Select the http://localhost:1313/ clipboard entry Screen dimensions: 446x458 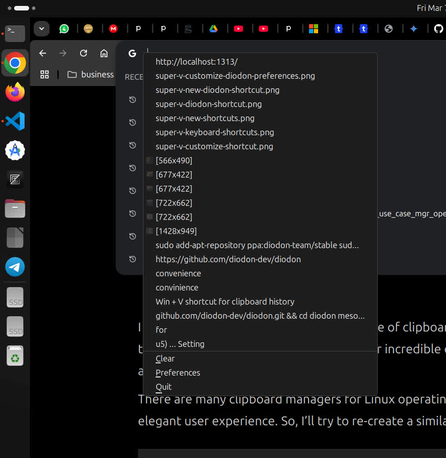(197, 62)
